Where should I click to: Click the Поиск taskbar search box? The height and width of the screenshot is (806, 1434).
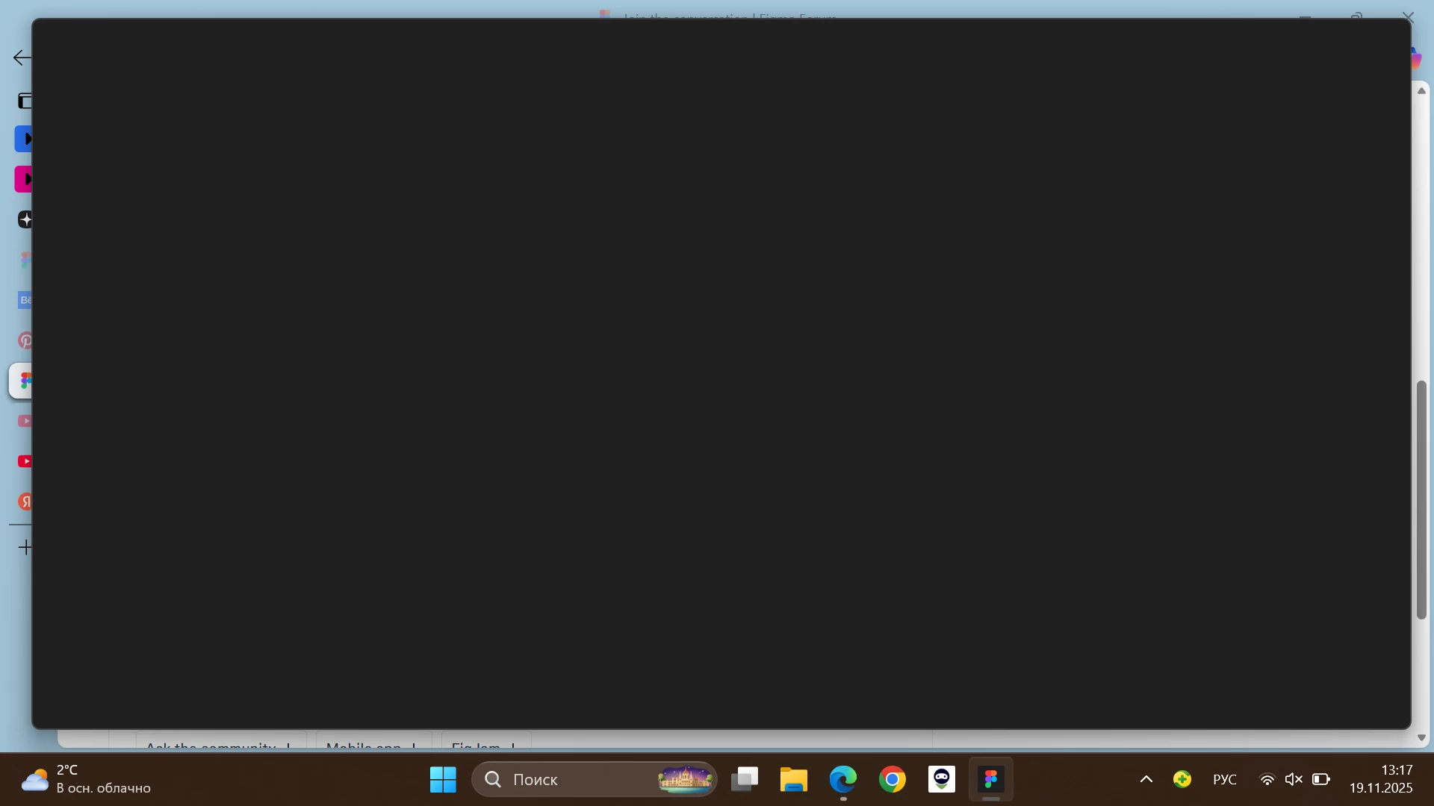tap(568, 779)
